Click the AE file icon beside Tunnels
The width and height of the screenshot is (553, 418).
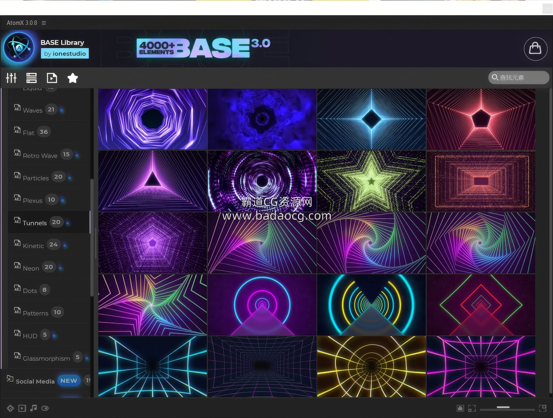[17, 220]
